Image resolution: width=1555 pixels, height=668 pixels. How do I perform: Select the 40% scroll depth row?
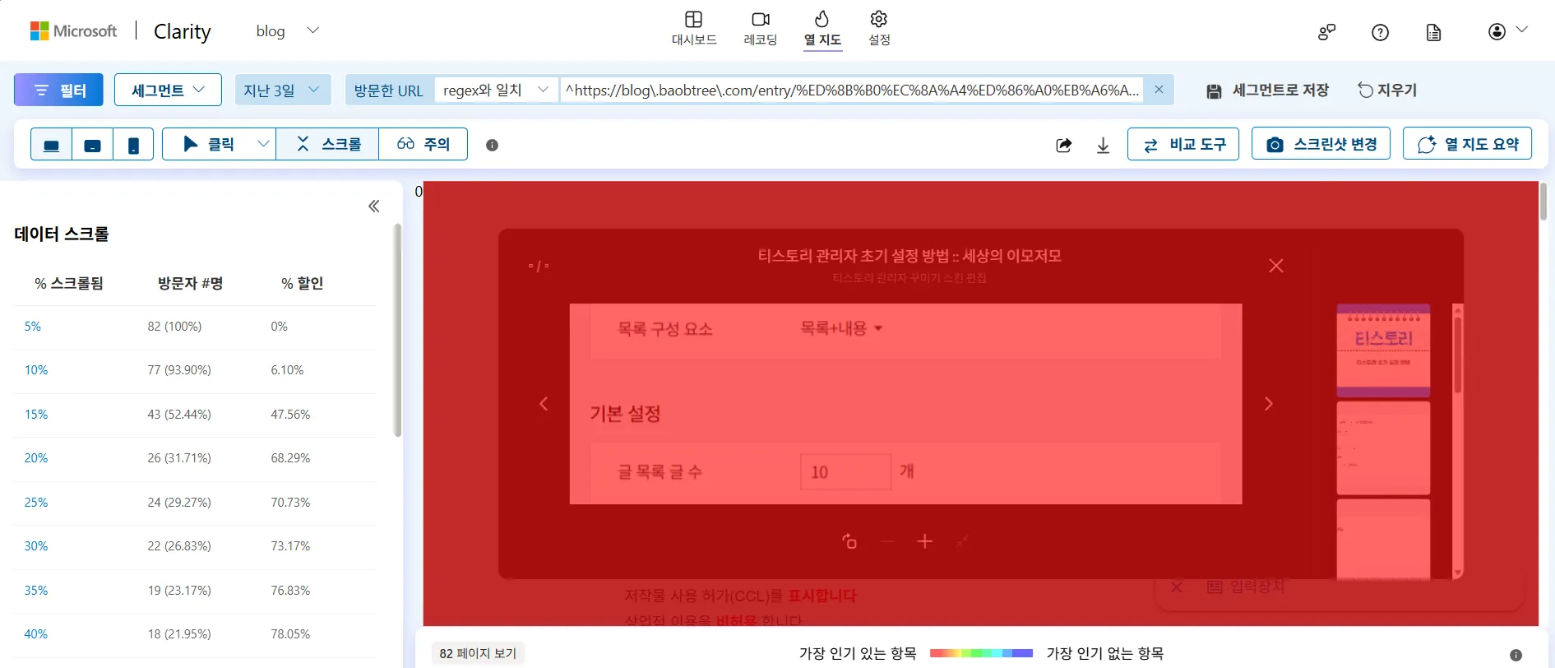click(x=195, y=634)
